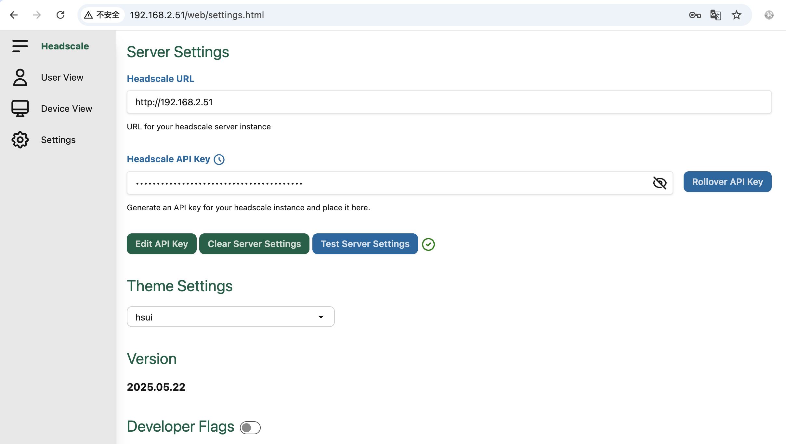Bookmark this page with the star icon
786x444 pixels.
pos(736,15)
